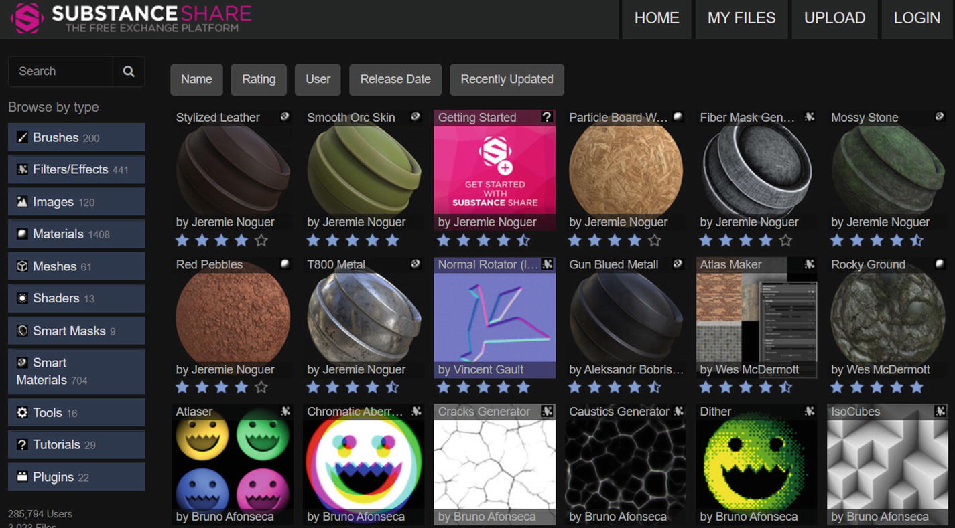This screenshot has width=955, height=528.
Task: Click the Shaders category icon
Action: (22, 298)
